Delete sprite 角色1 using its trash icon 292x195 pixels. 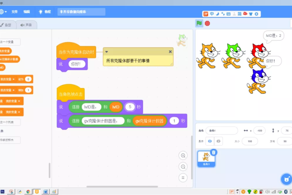tap(214, 152)
